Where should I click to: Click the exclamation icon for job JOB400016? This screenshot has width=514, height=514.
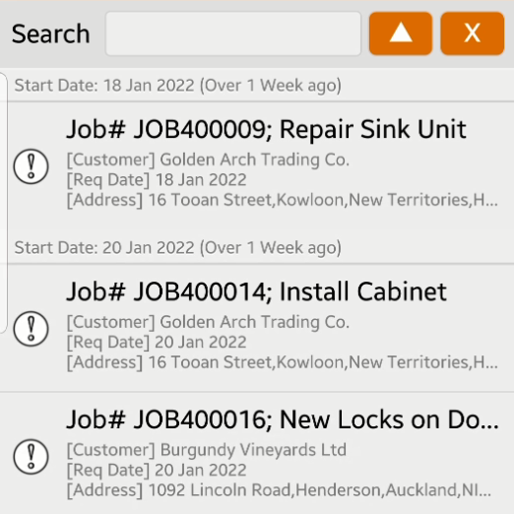pos(32,457)
